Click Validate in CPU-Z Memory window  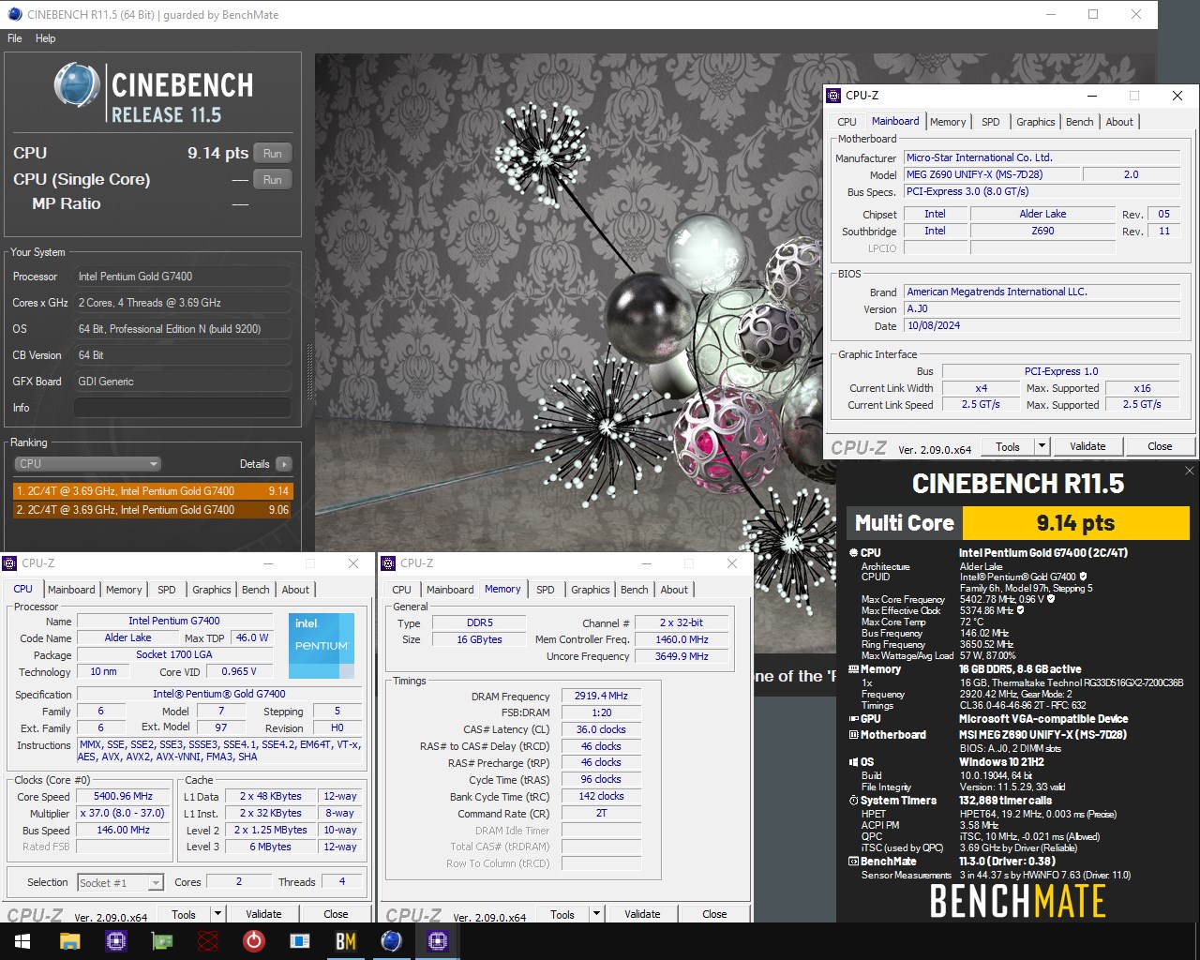642,914
